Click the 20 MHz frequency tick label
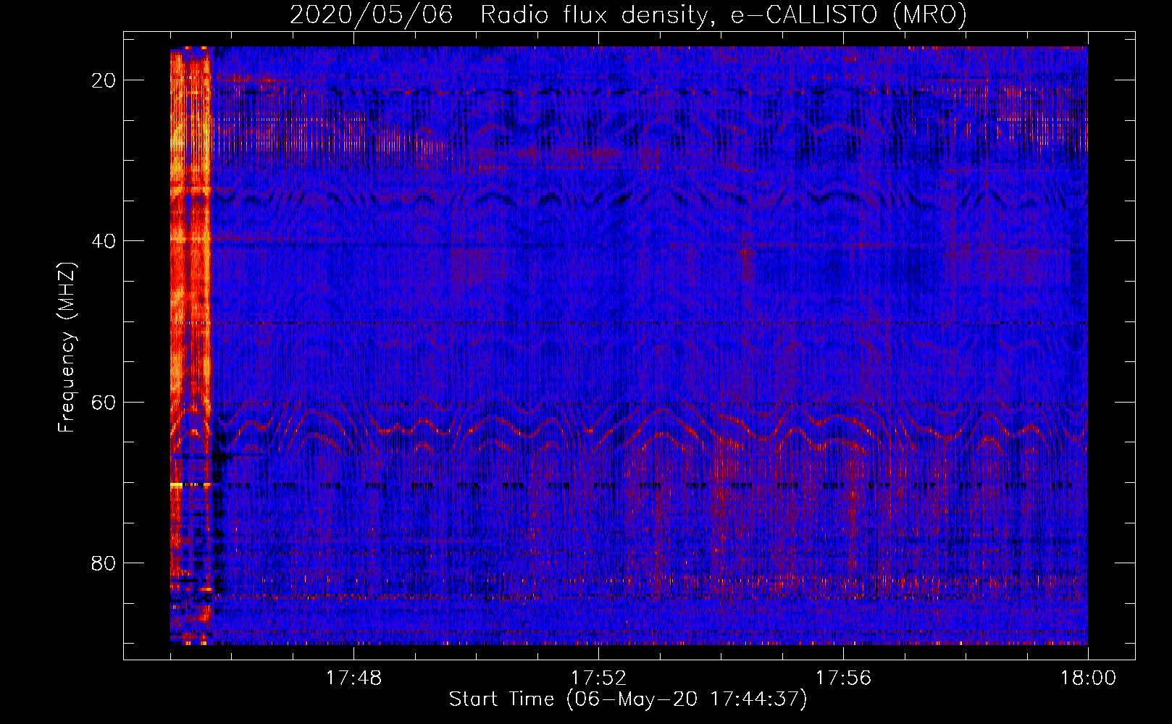Image resolution: width=1172 pixels, height=724 pixels. pyautogui.click(x=104, y=80)
